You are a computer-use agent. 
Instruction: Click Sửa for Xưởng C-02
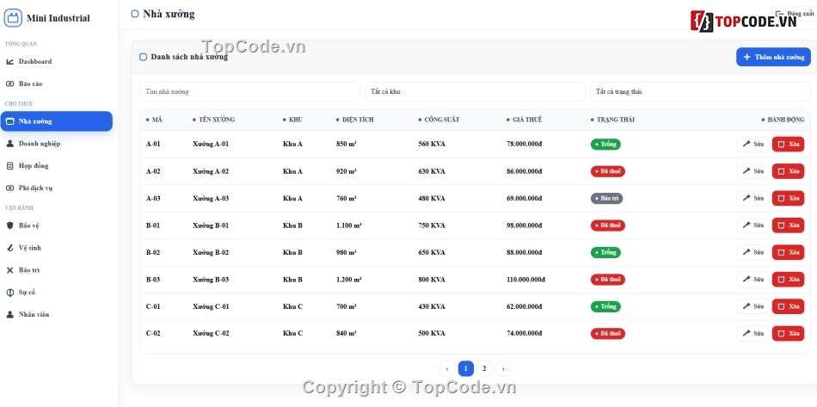(752, 334)
